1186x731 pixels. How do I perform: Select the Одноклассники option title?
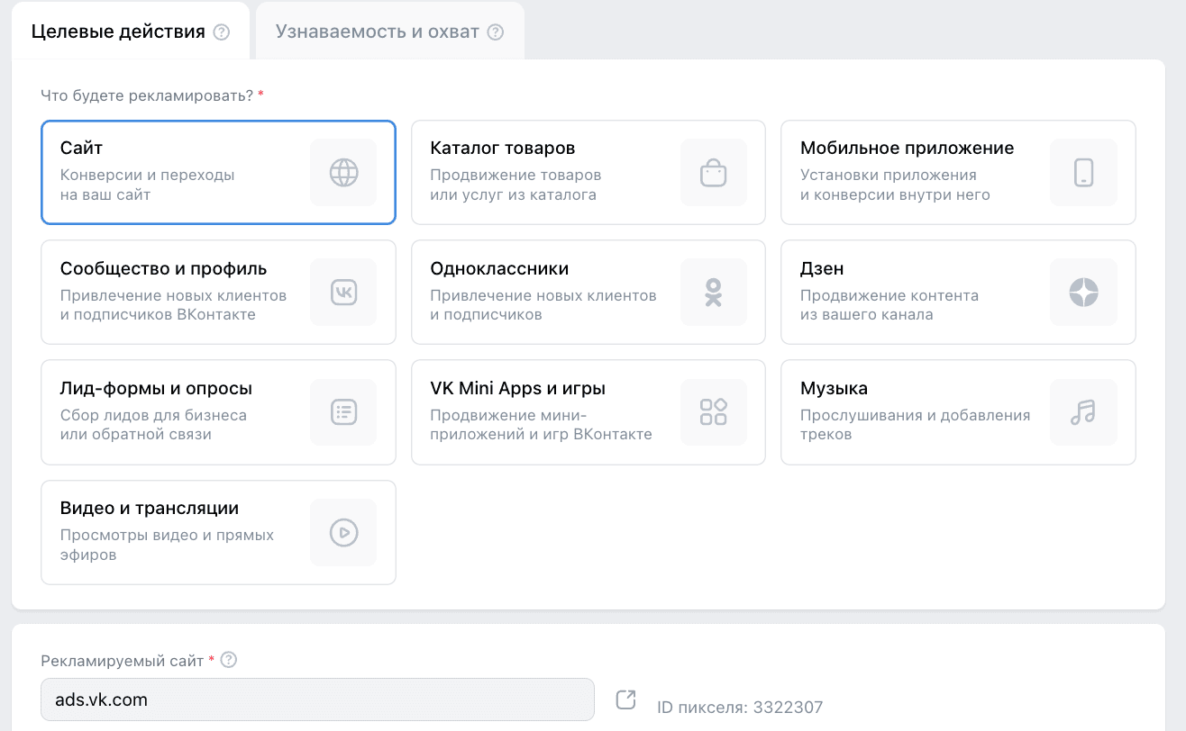pos(499,268)
